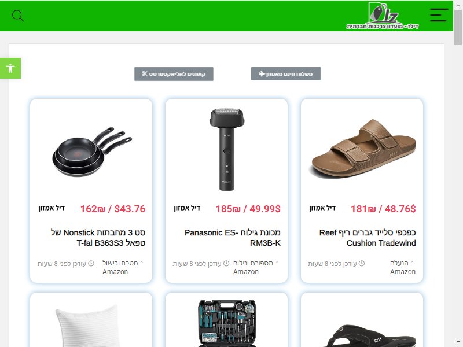Click clock icon on Reef sandals card
Screen dimensions: 463x347
pos(361,263)
